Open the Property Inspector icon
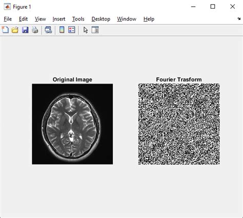Image resolution: width=243 pixels, height=218 pixels. coord(95,30)
